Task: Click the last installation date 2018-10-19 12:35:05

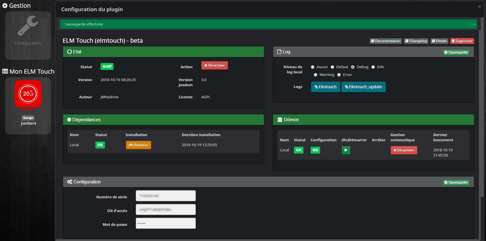Action: point(199,145)
